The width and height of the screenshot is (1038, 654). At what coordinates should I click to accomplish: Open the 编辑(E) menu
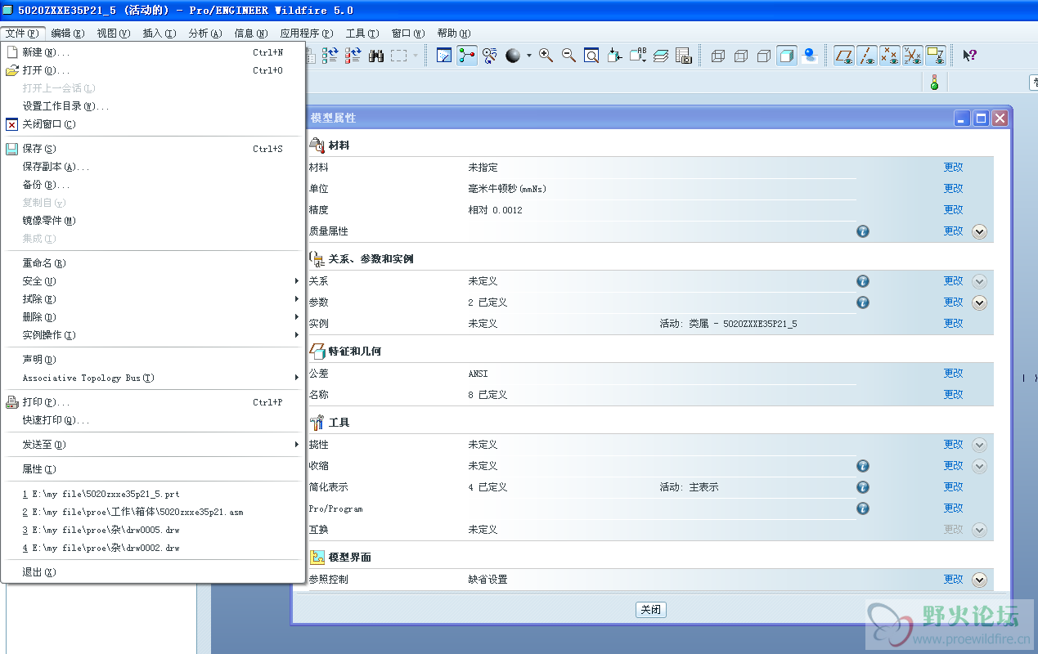(67, 34)
